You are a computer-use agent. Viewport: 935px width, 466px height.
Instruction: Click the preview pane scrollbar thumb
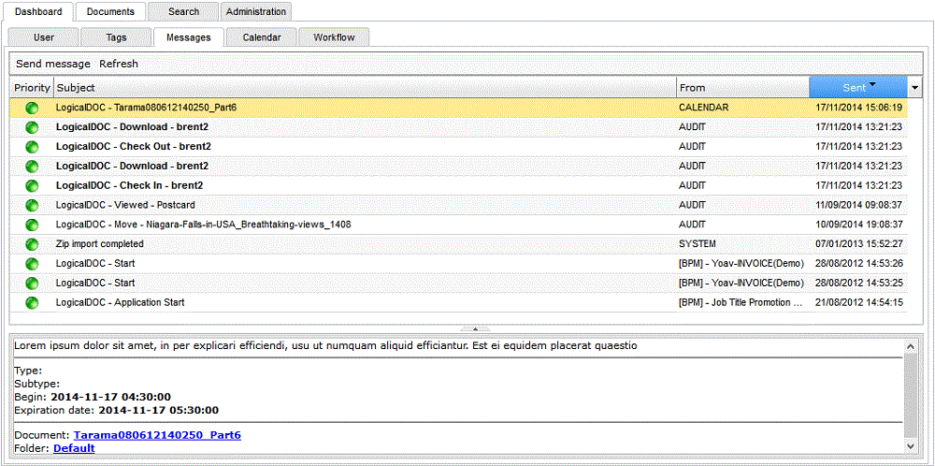[x=910, y=395]
